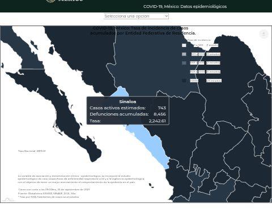Click the chart credits logo at bottom-left
Viewport: 272px width, 213px height.
(7, 199)
